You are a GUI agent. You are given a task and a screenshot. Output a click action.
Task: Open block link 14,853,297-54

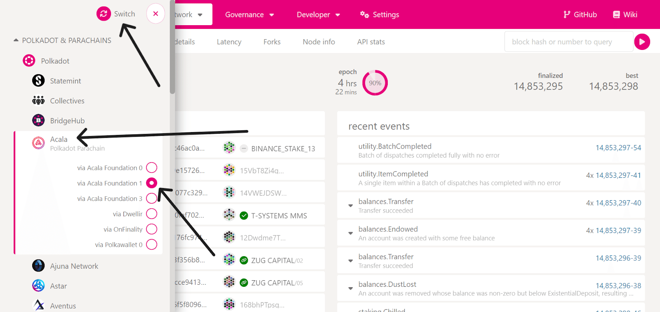click(618, 148)
